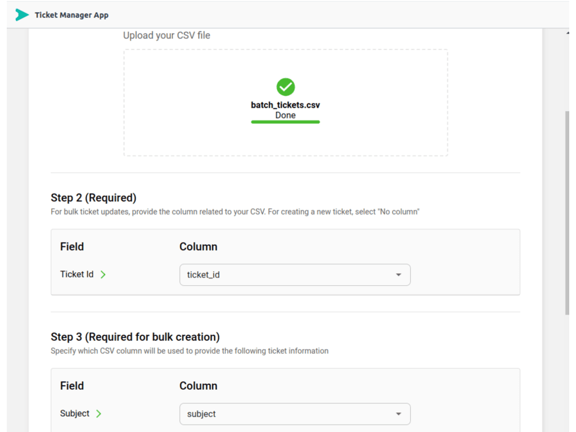
Task: Click the green upload progress bar
Action: [285, 121]
